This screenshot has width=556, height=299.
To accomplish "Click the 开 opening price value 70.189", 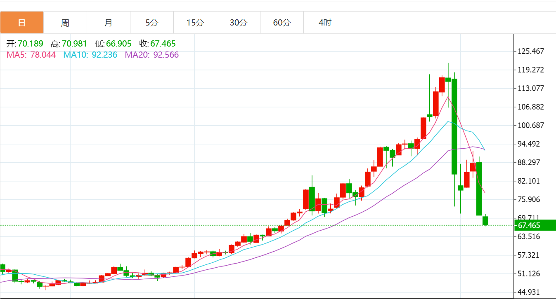I will [x=30, y=44].
